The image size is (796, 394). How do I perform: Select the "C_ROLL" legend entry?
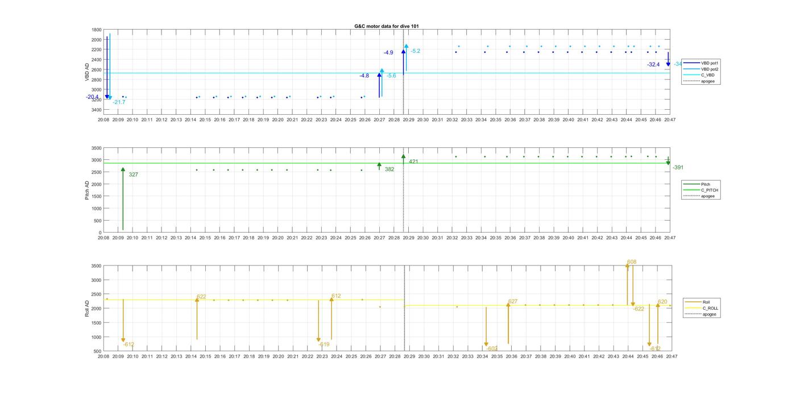point(701,308)
